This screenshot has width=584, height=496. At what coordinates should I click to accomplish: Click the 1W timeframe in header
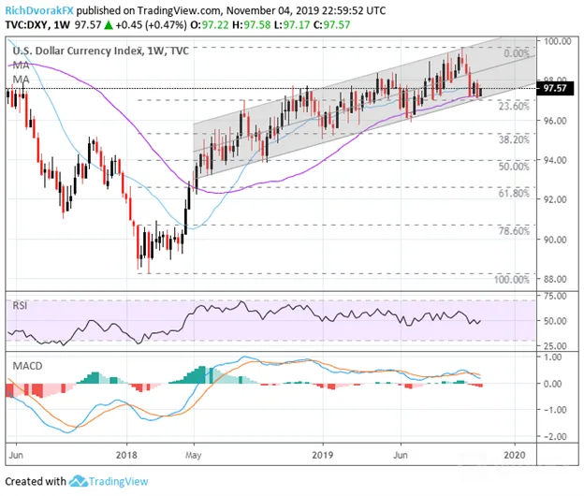(x=62, y=25)
